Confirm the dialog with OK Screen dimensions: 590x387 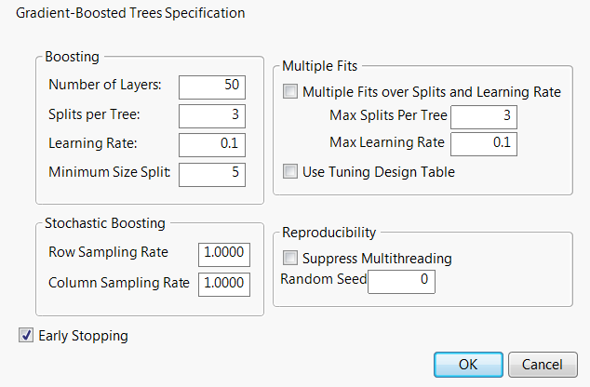click(468, 365)
